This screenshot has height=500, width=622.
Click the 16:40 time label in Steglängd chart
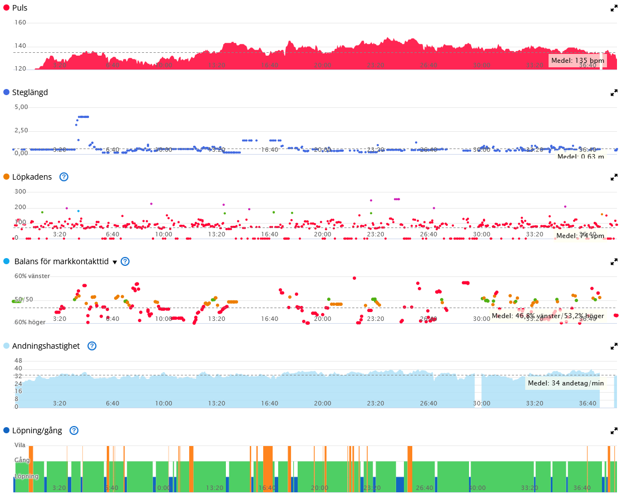point(270,150)
